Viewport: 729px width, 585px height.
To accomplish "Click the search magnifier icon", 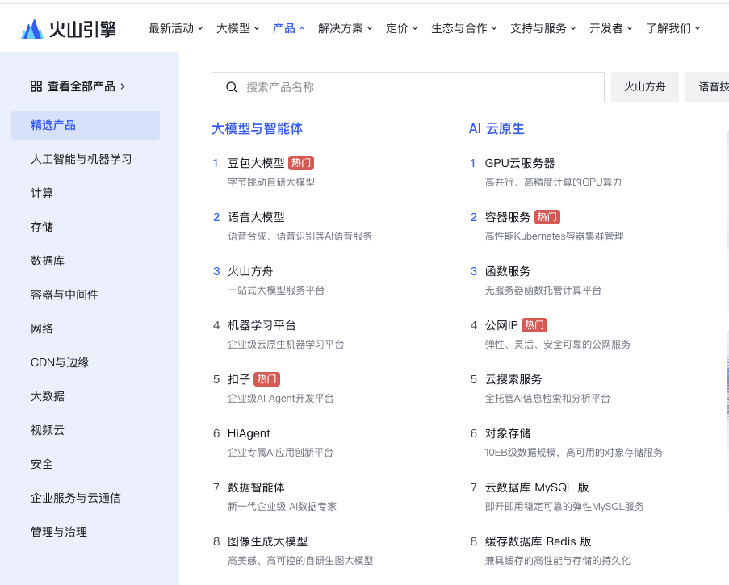I will [232, 87].
